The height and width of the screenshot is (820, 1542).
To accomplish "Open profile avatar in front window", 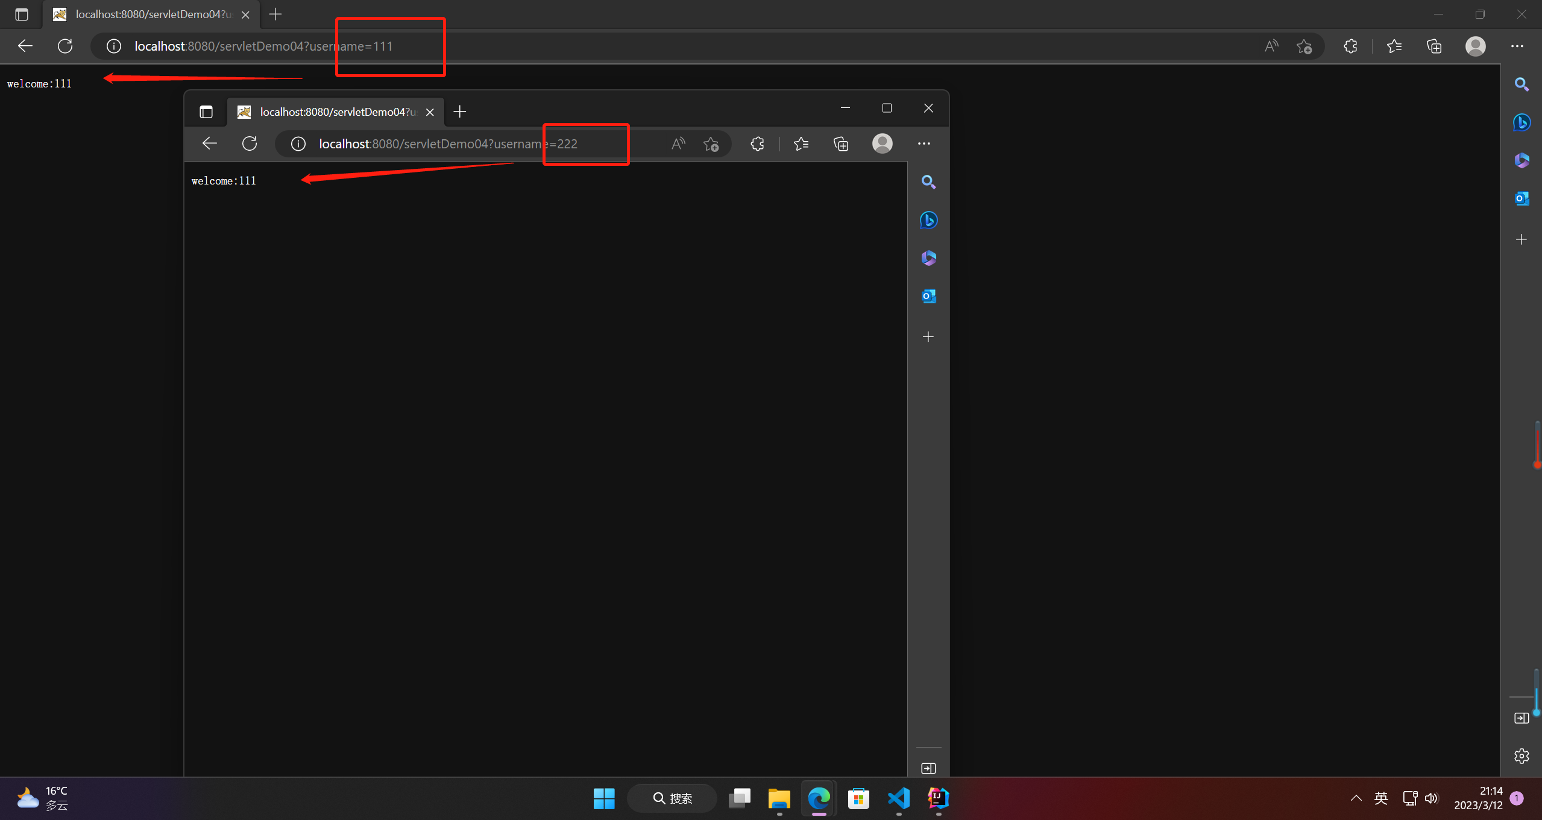I will (883, 143).
